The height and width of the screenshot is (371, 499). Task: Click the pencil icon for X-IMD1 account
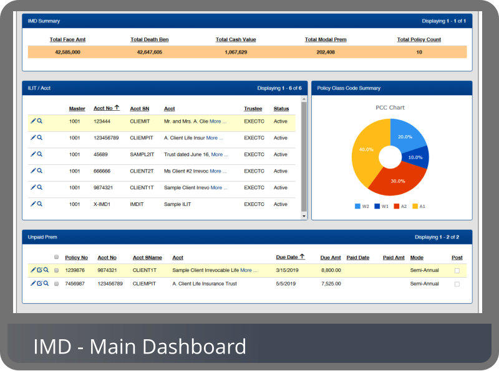click(33, 204)
